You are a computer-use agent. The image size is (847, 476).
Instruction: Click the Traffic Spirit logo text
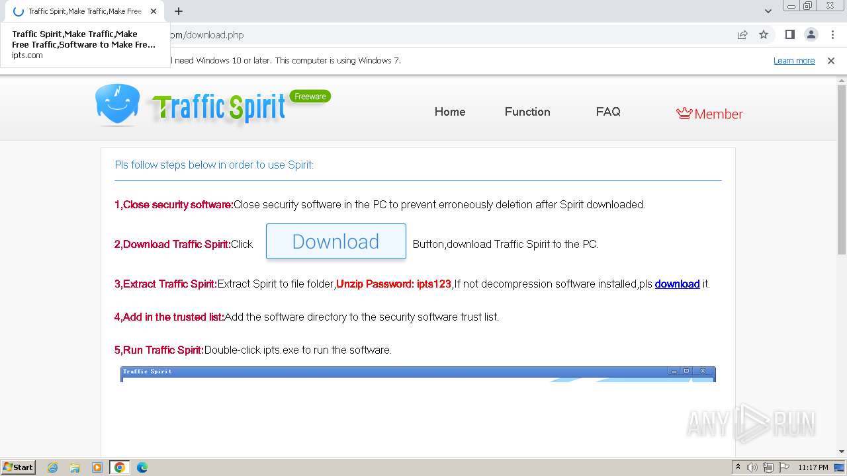coord(219,108)
